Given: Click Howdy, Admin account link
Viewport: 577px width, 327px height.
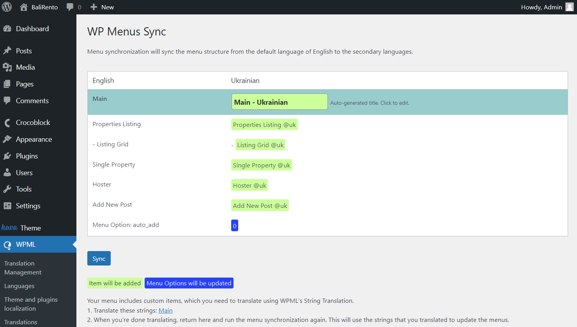Looking at the screenshot, I should tap(542, 7).
